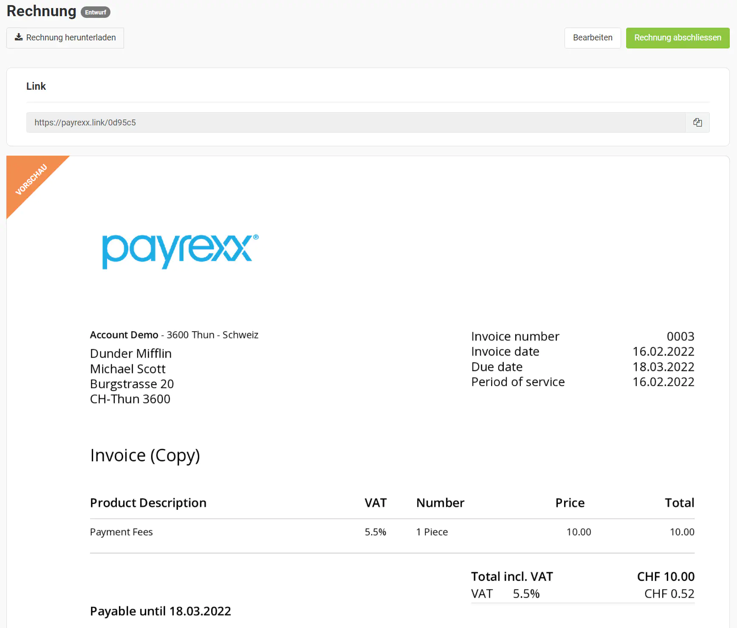Click the Link section heading
The width and height of the screenshot is (737, 628).
[x=36, y=86]
